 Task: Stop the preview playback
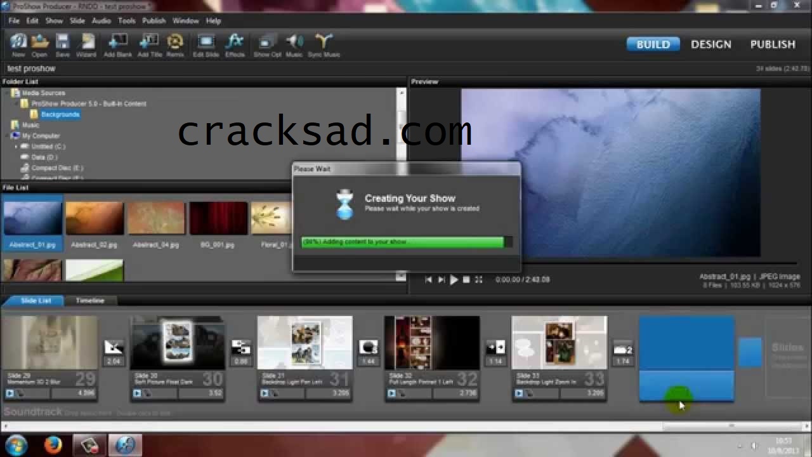466,279
